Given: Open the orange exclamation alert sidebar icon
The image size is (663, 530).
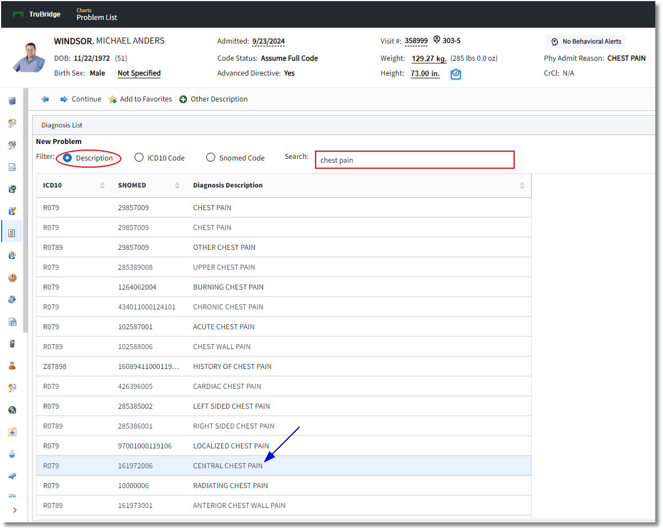Looking at the screenshot, I should coord(12,277).
